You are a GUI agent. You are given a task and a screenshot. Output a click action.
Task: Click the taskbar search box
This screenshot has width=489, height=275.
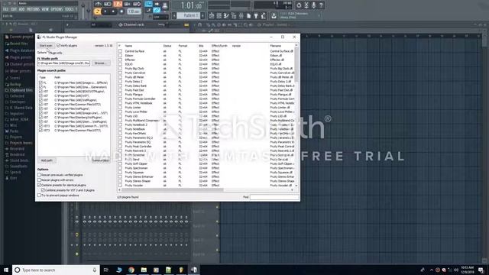click(56, 270)
